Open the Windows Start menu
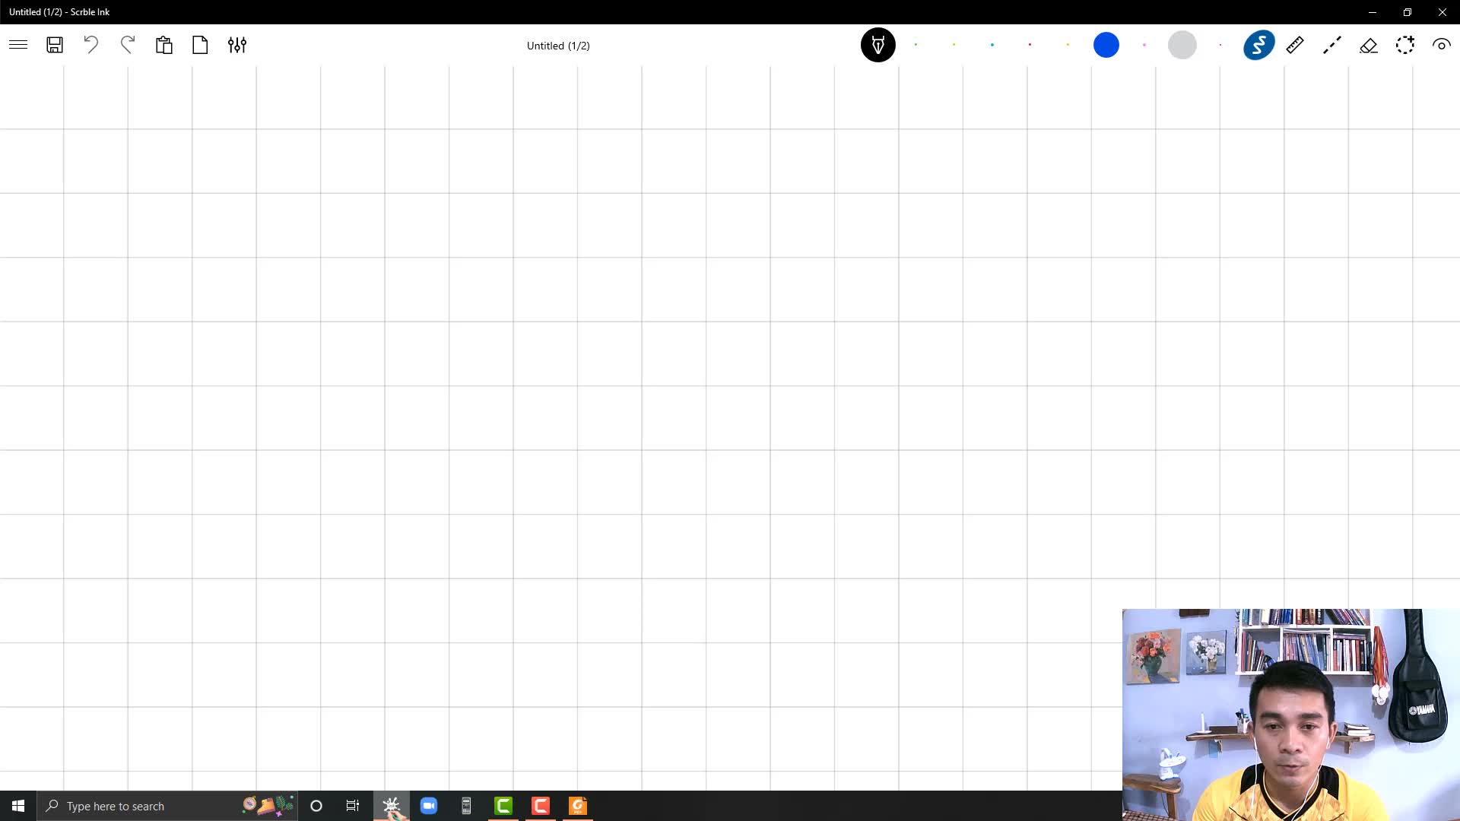 pos(18,806)
